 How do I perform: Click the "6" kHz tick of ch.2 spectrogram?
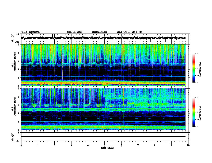point(18,105)
